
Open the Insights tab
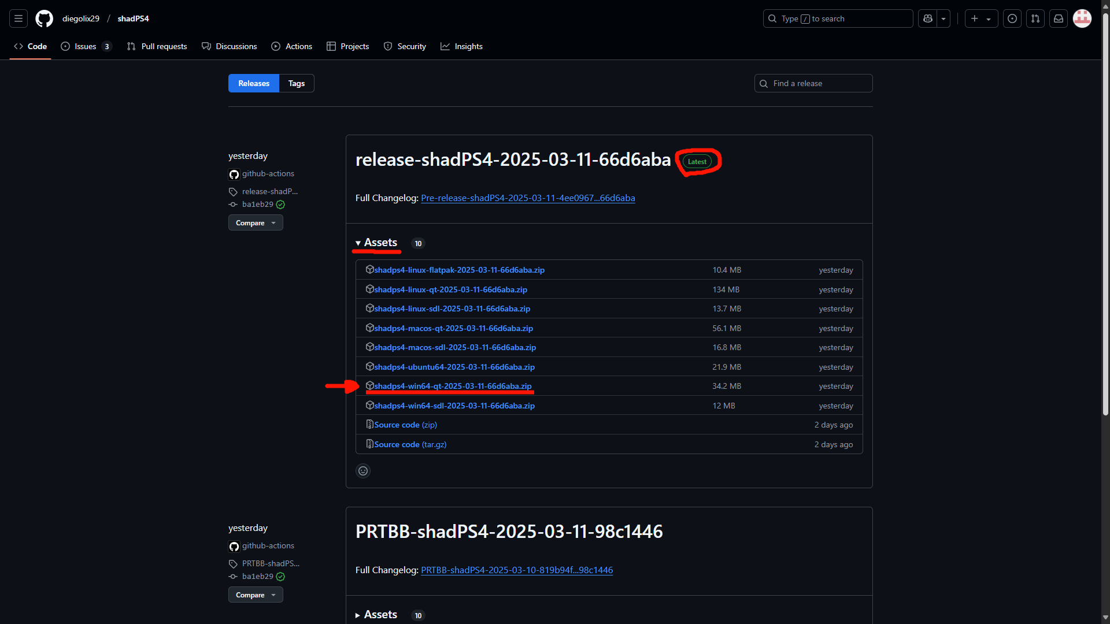[461, 46]
